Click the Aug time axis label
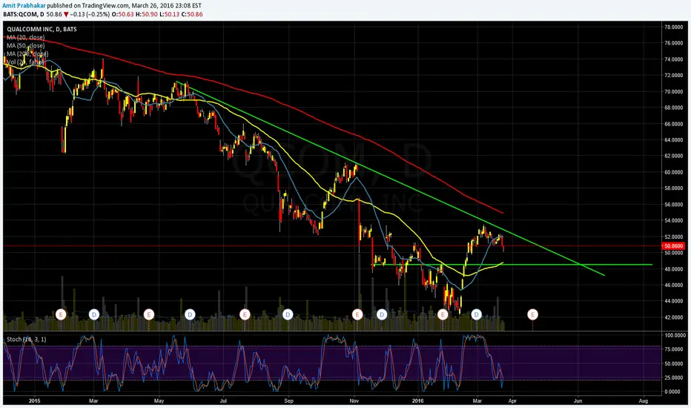Screen dimensions: 691x408 coord(644,401)
